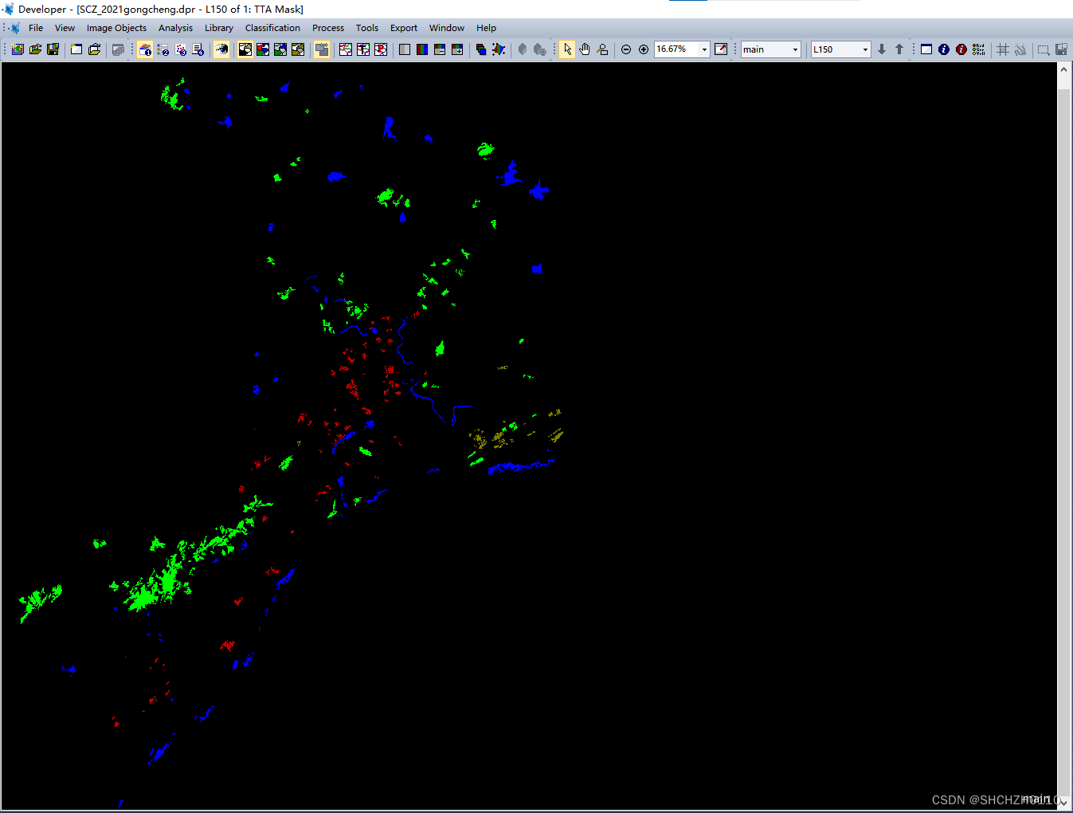Click the Open Workspace icon
This screenshot has width=1073, height=813.
(x=94, y=49)
